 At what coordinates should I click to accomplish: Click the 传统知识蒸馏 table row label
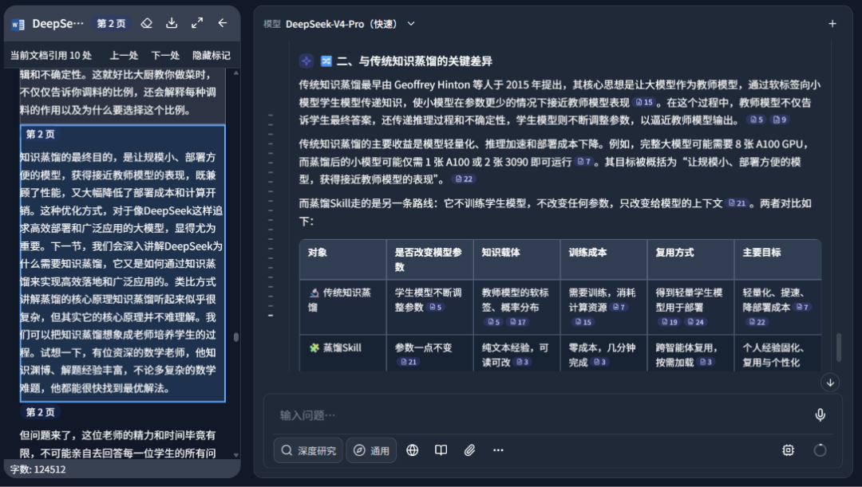pos(340,300)
